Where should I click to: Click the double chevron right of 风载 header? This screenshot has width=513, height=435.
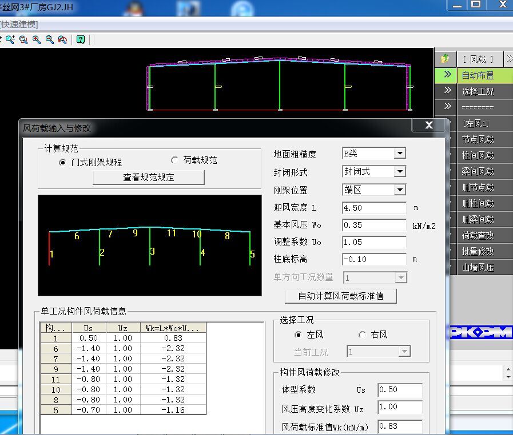[x=509, y=59]
